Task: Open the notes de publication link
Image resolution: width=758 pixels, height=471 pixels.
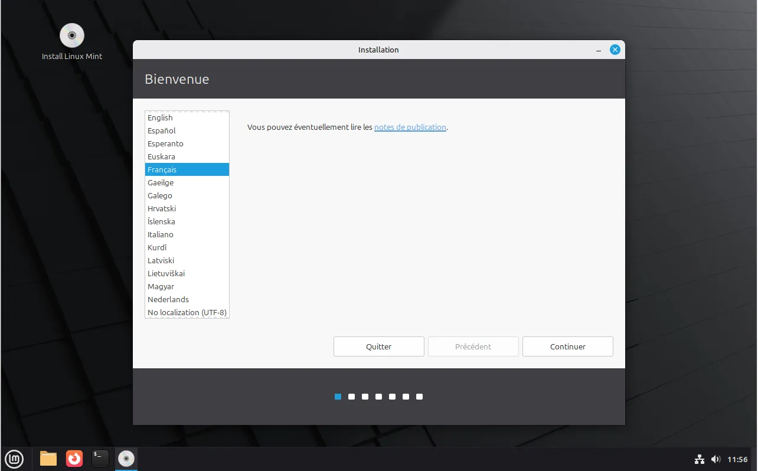Action: pos(410,127)
